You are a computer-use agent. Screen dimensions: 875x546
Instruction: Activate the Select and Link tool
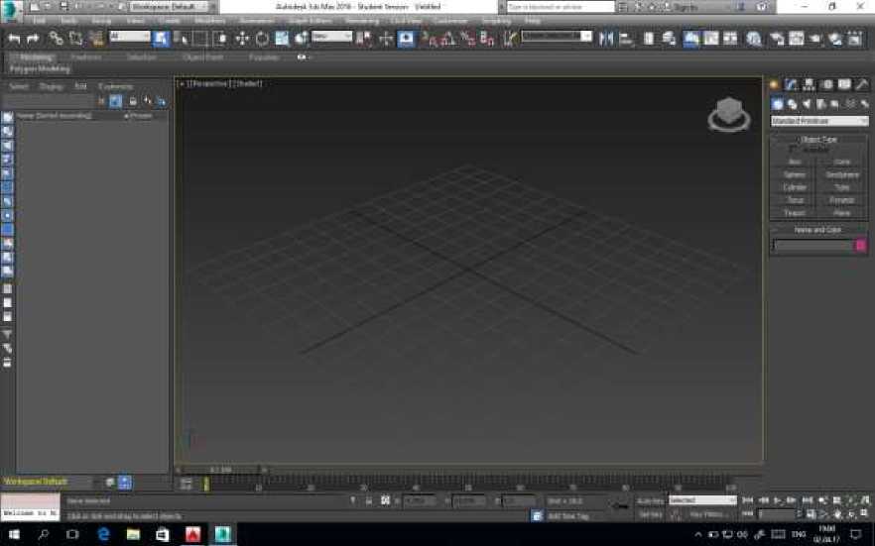pos(56,38)
